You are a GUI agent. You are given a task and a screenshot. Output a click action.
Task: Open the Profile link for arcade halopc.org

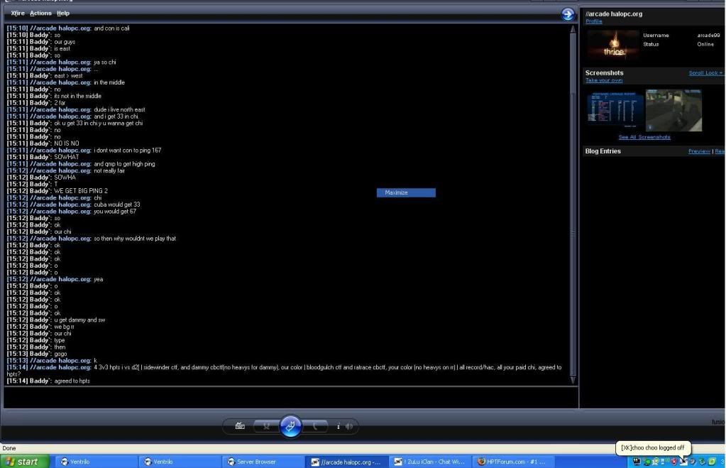(593, 21)
